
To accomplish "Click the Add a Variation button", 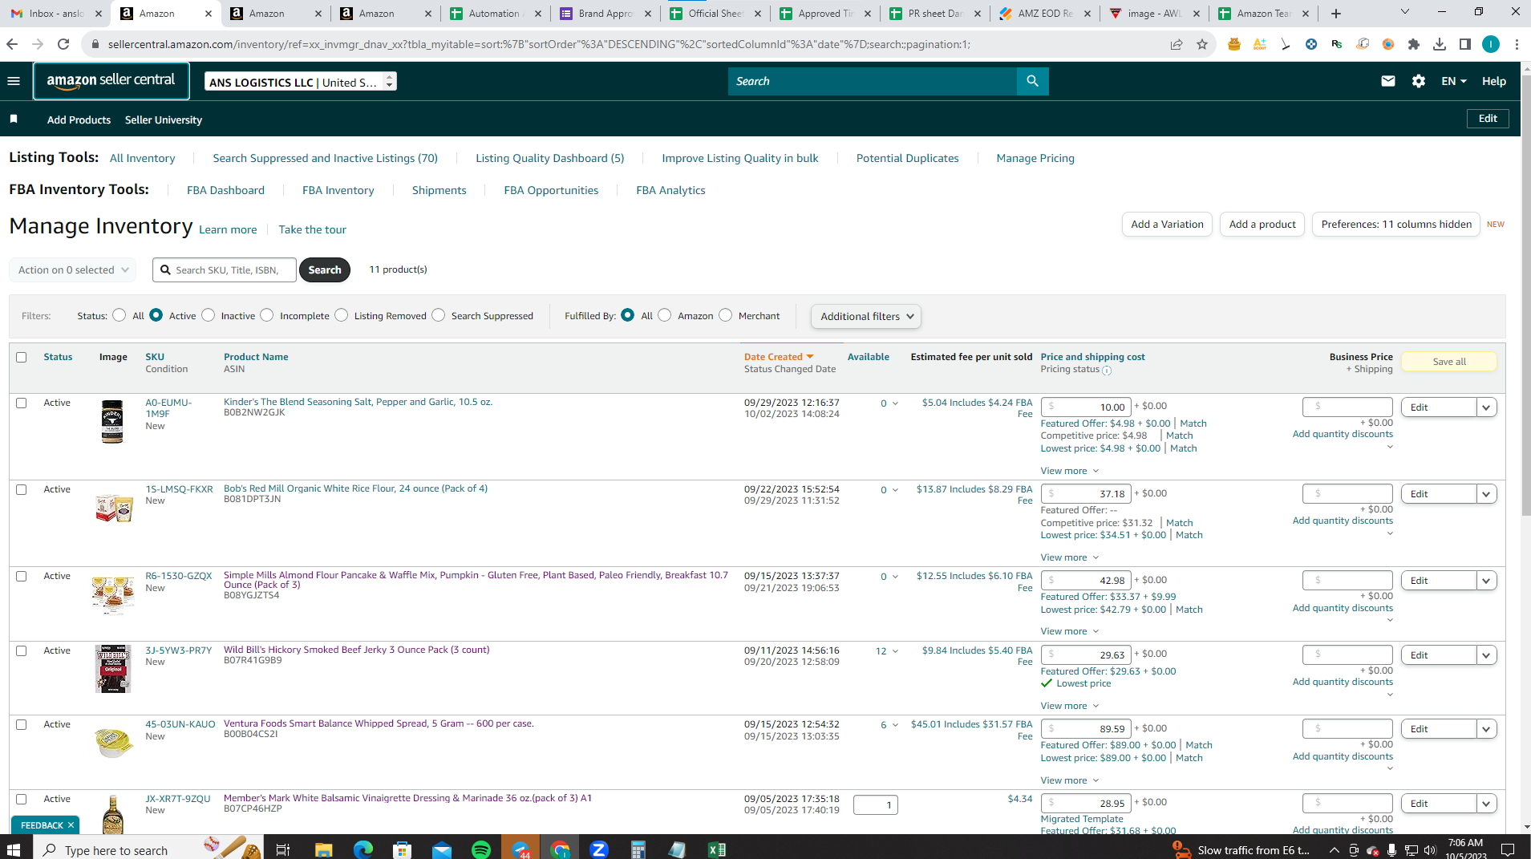I will [1167, 225].
